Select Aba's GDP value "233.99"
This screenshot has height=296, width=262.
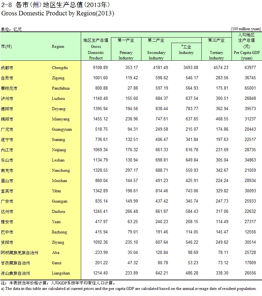[x=101, y=252]
